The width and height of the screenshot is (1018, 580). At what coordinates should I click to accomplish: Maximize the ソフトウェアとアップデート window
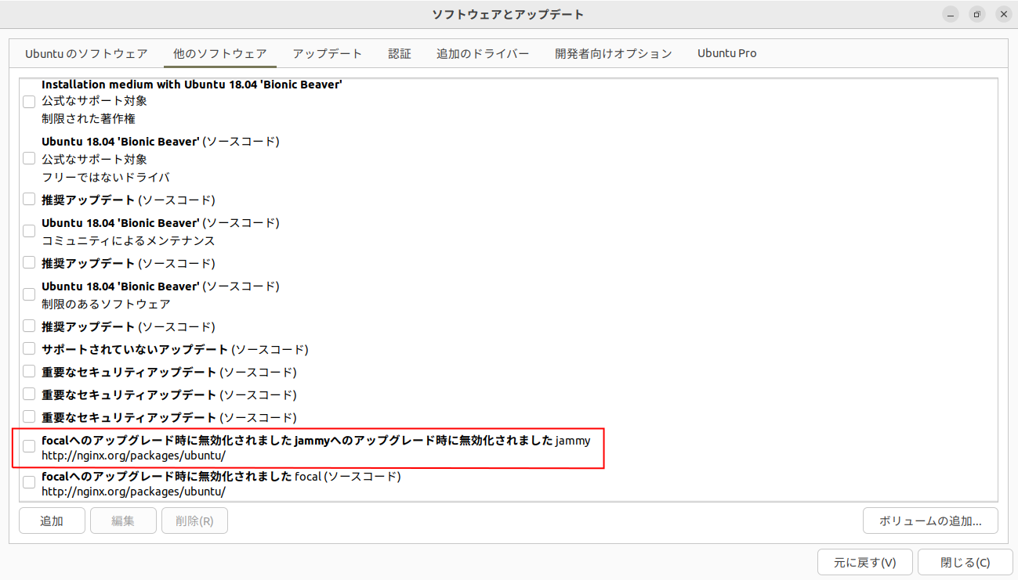click(x=976, y=14)
